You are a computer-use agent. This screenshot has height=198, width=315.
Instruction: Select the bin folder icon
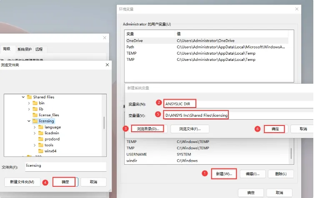coord(35,103)
